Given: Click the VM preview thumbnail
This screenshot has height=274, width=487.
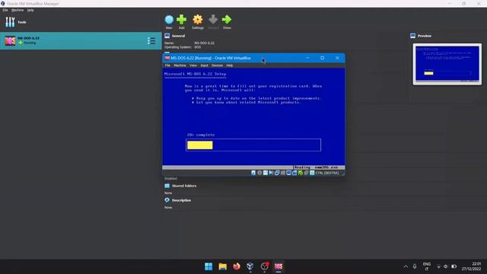Looking at the screenshot, I should click(447, 64).
